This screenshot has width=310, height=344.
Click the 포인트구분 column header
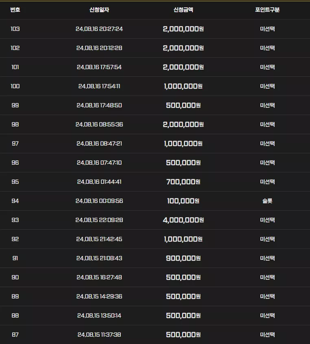(267, 10)
